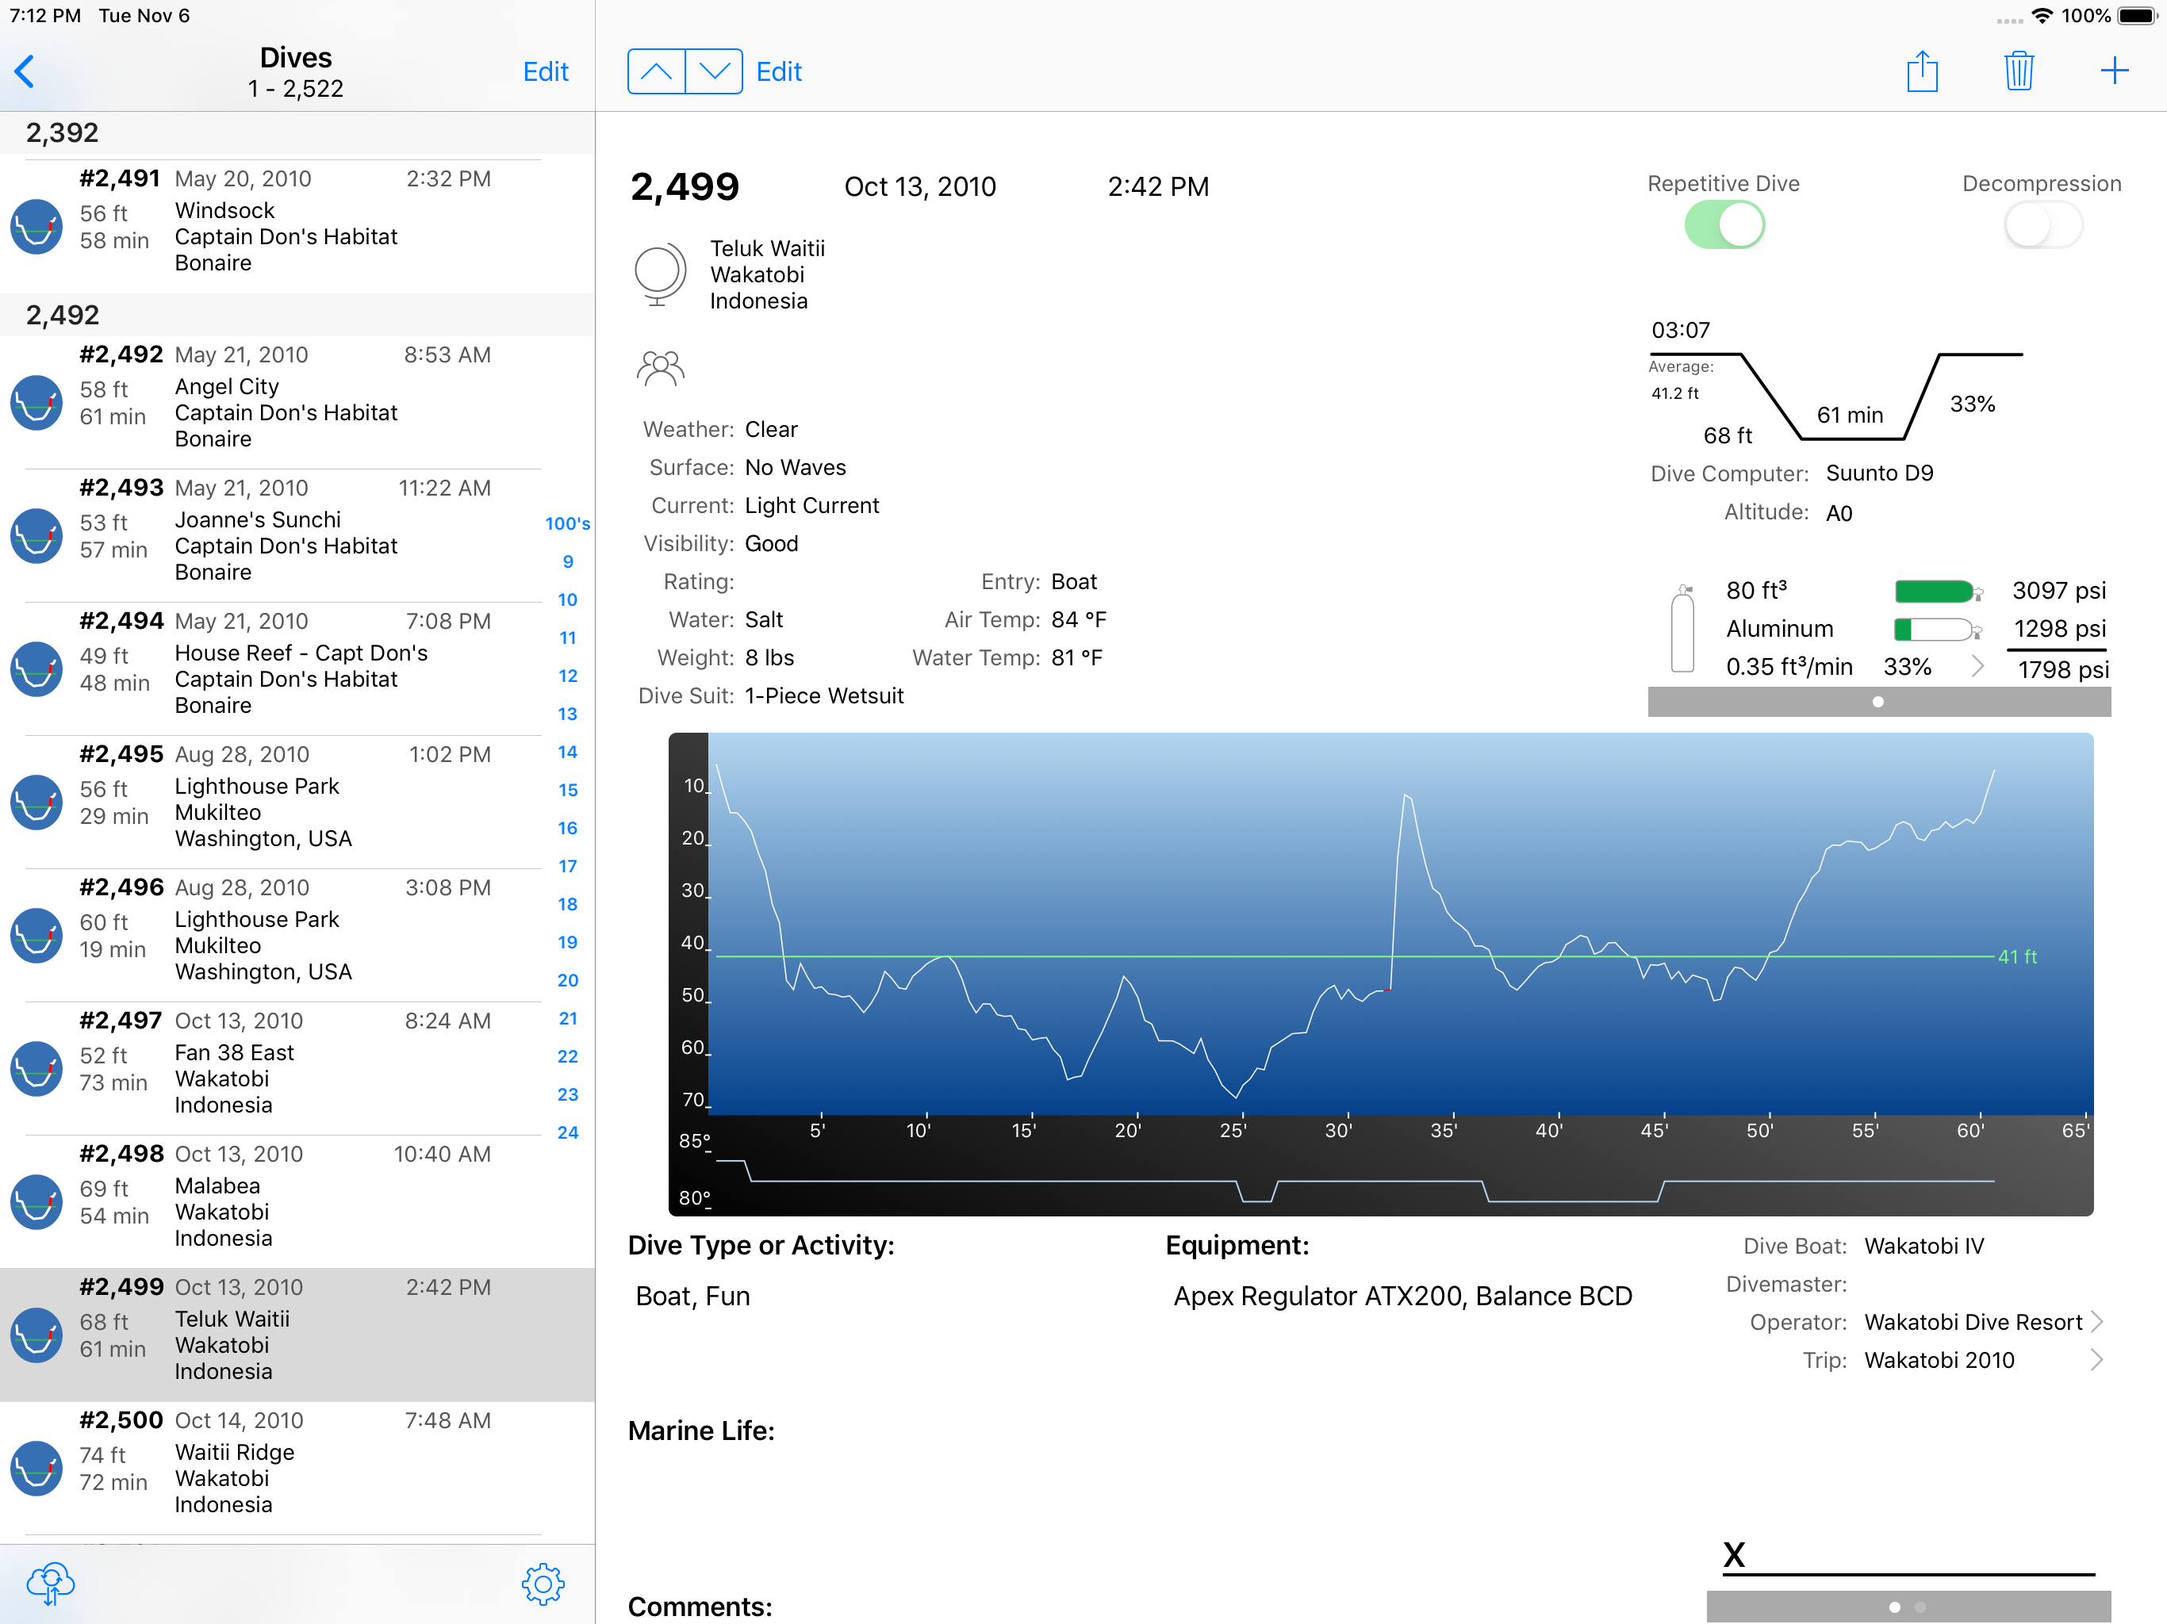This screenshot has height=1624, width=2167.
Task: Tap Edit in the dive detail toolbar
Action: (779, 71)
